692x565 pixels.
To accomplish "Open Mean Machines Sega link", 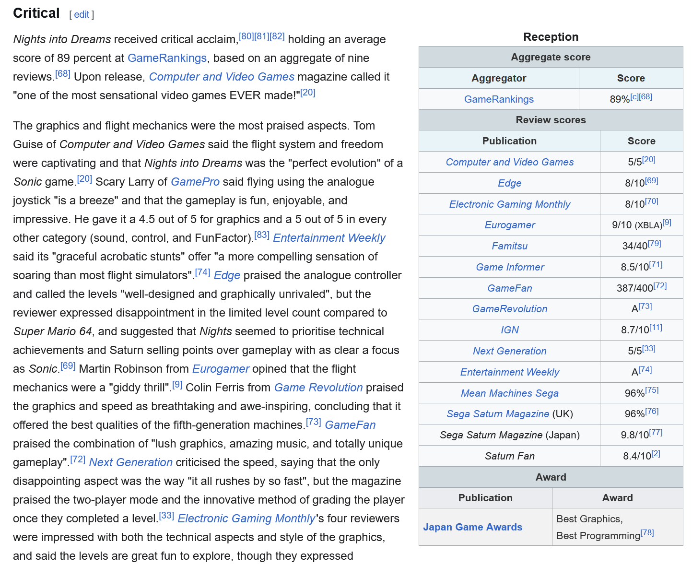I will (510, 393).
